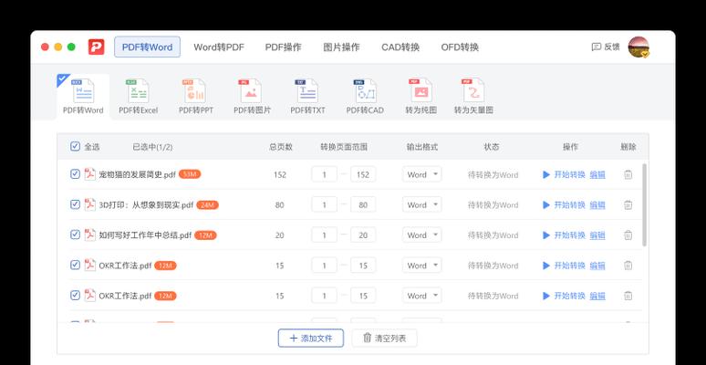
Task: Focus the start page field of 3D打印：从想象到现实.pdf
Action: pos(324,204)
